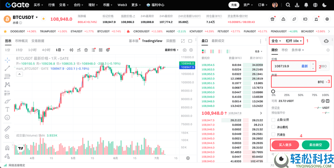Open the notifications bell in header

click(306, 5)
